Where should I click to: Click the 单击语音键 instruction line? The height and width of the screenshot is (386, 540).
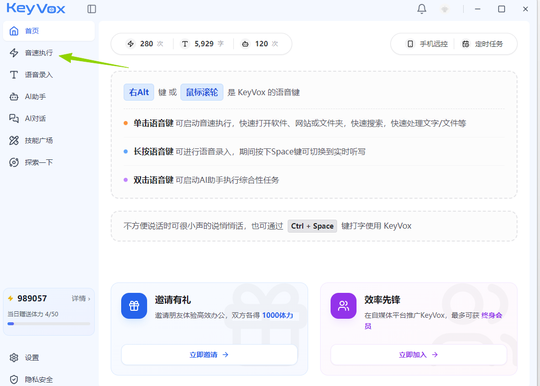pyautogui.click(x=300, y=123)
